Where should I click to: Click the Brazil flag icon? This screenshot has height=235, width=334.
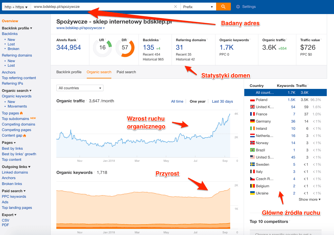tap(252, 150)
